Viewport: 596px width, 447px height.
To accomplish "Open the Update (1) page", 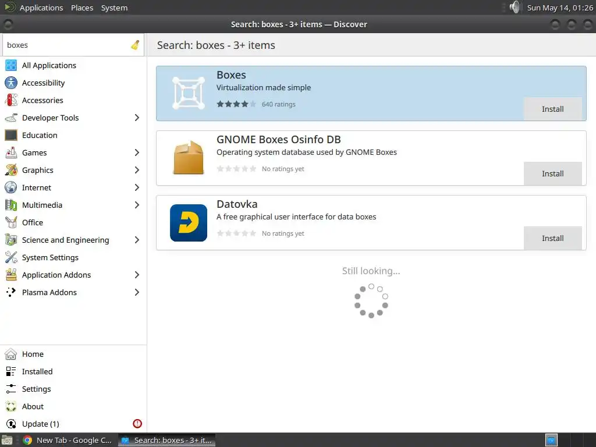I will point(73,424).
